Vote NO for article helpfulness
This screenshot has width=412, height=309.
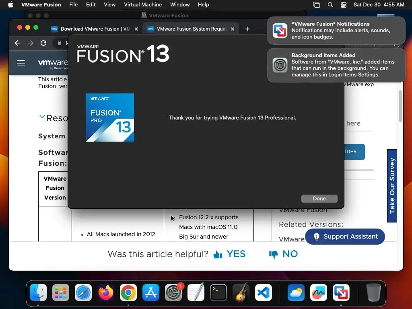(x=283, y=254)
